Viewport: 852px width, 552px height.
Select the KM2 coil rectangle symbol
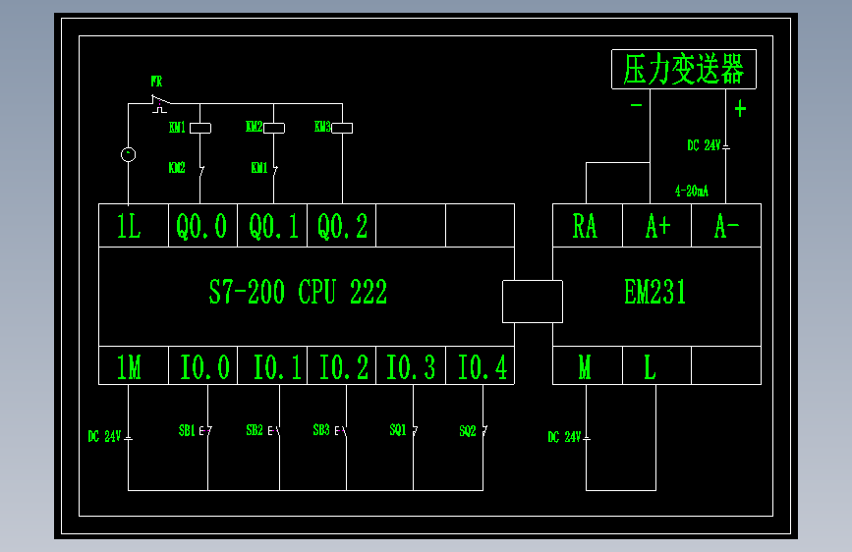pos(274,129)
